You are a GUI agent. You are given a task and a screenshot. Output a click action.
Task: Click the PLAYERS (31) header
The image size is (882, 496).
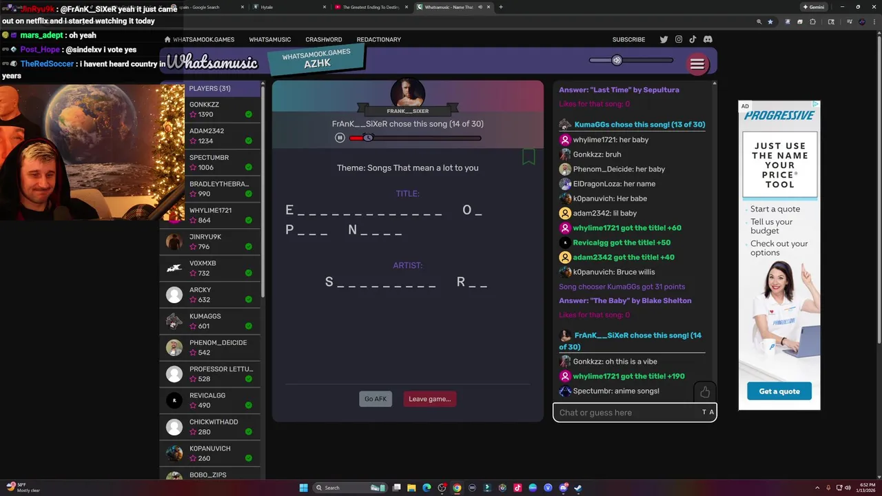click(x=209, y=88)
